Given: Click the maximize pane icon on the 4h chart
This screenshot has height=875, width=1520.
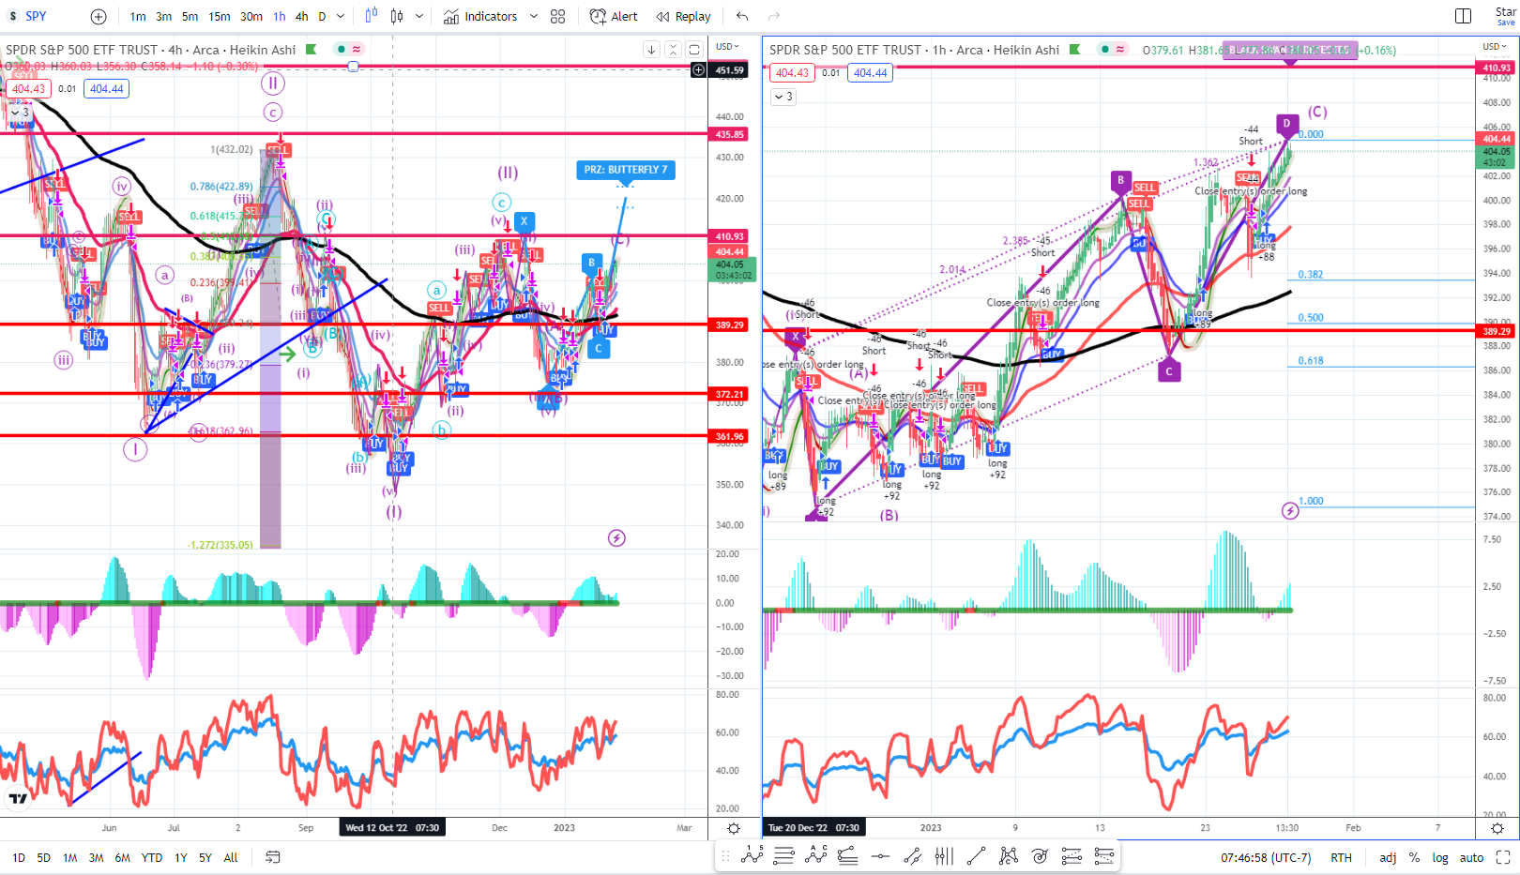Looking at the screenshot, I should point(694,50).
